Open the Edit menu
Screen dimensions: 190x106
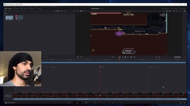coord(15,6)
